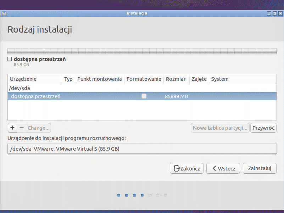This screenshot has height=213, width=284.
Task: Click the free space partition bar
Action: click(142, 51)
